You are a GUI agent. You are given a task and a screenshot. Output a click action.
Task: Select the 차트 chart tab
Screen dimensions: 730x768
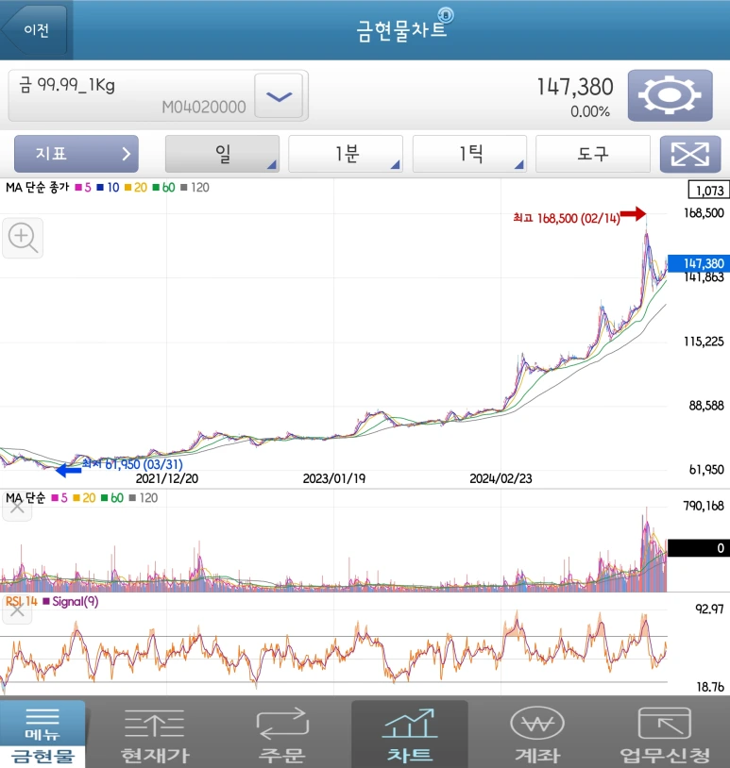point(410,734)
